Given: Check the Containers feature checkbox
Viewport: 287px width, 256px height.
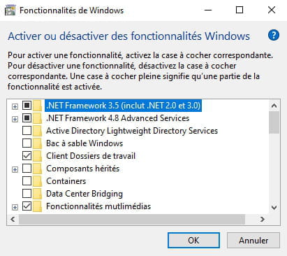Looking at the screenshot, I should 27,181.
